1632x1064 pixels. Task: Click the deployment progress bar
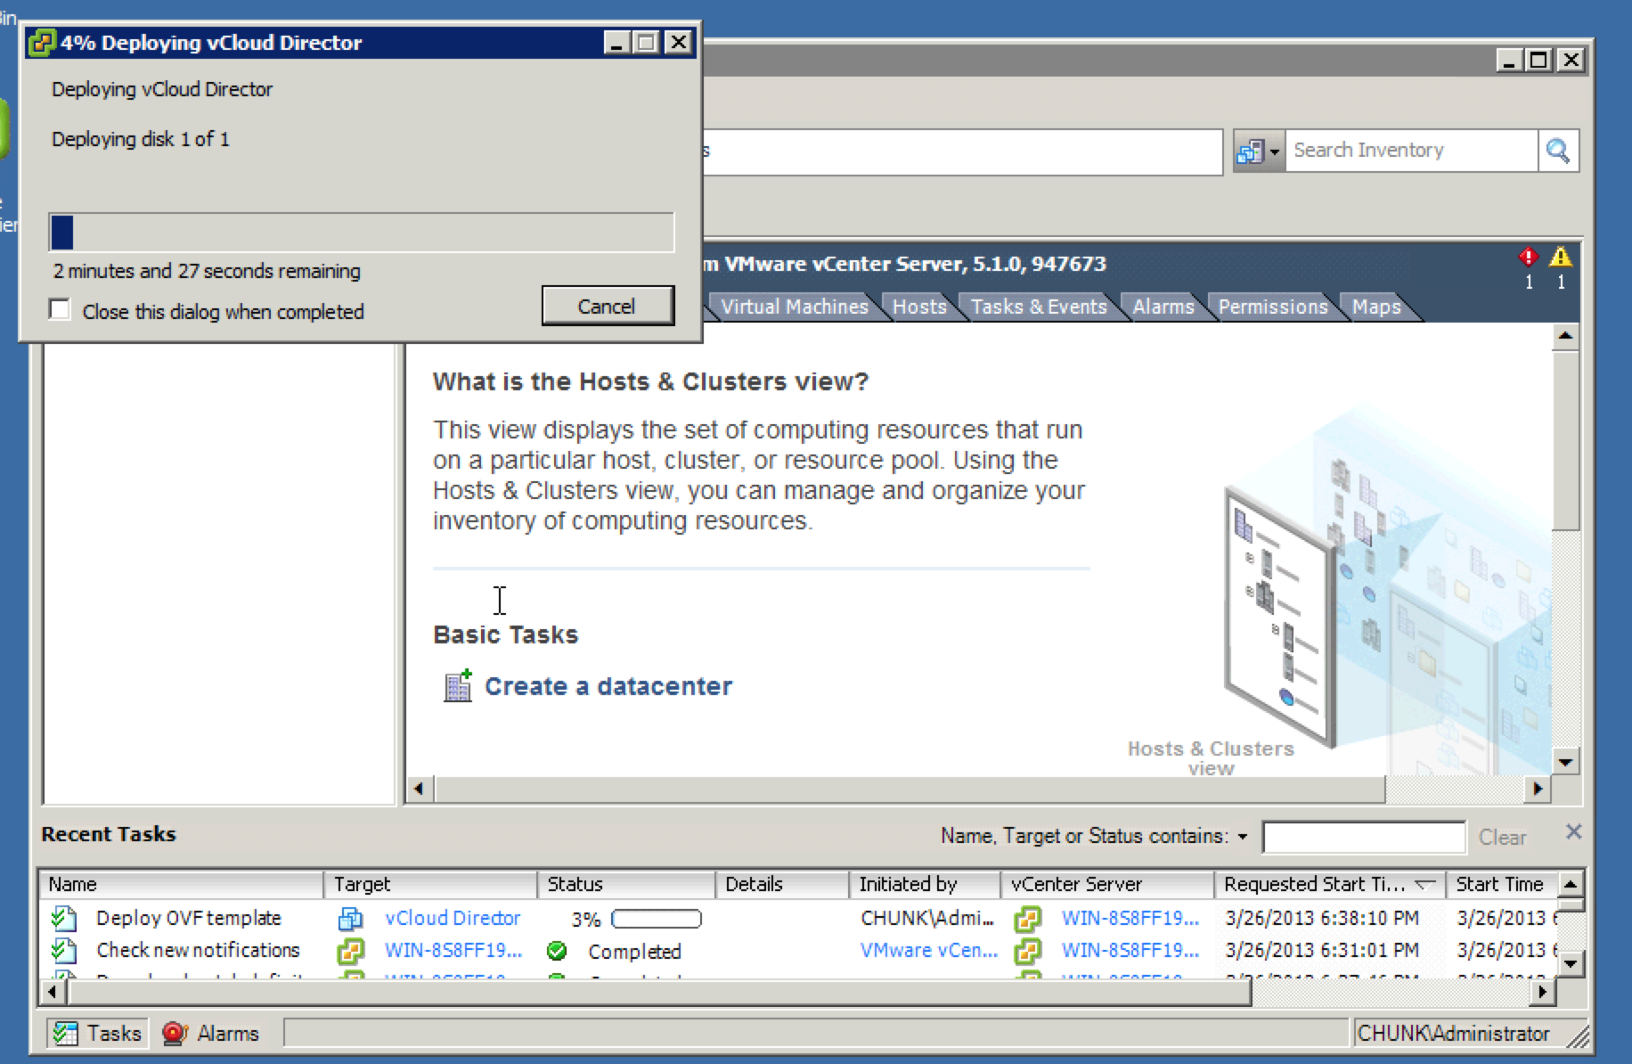coord(361,233)
